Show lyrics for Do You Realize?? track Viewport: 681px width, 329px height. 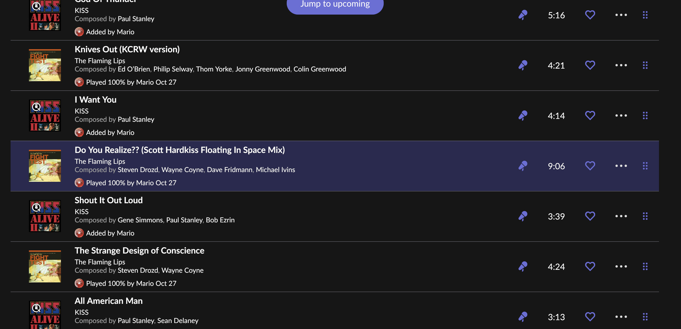[x=523, y=166]
